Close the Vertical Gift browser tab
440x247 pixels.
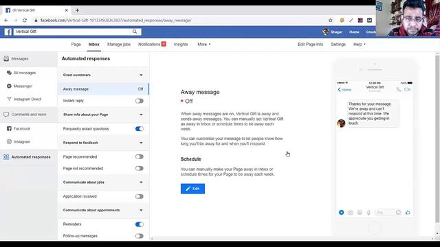pyautogui.click(x=66, y=10)
